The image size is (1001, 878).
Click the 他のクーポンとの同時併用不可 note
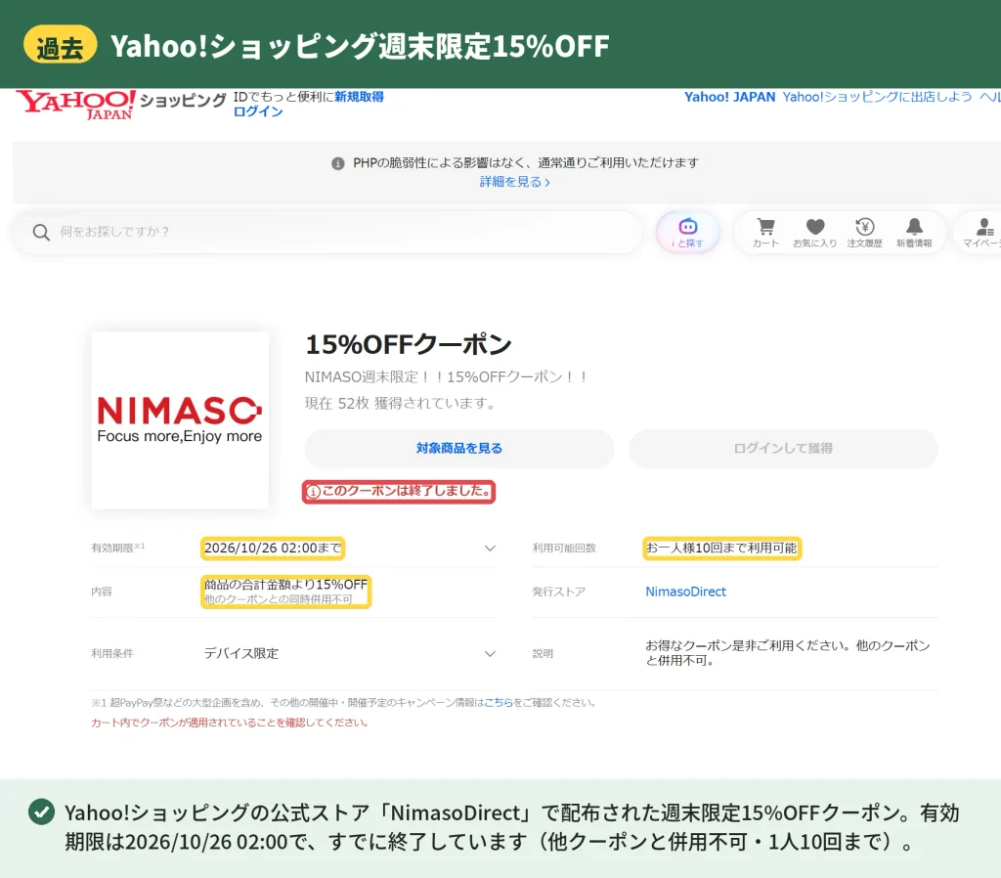pyautogui.click(x=279, y=599)
